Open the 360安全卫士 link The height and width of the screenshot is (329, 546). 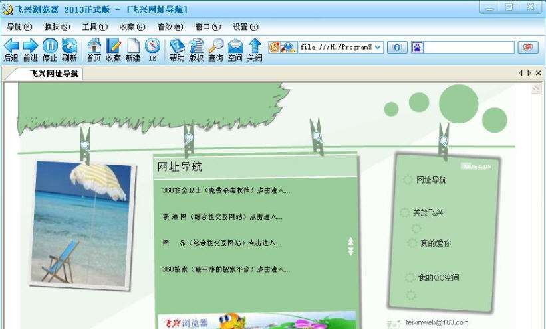pos(226,190)
